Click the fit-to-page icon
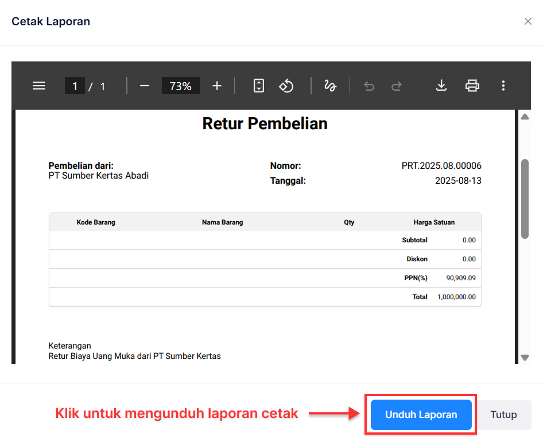The width and height of the screenshot is (543, 441). (x=258, y=86)
